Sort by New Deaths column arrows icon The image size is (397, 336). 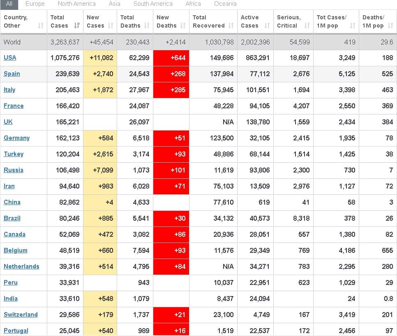pyautogui.click(x=183, y=26)
